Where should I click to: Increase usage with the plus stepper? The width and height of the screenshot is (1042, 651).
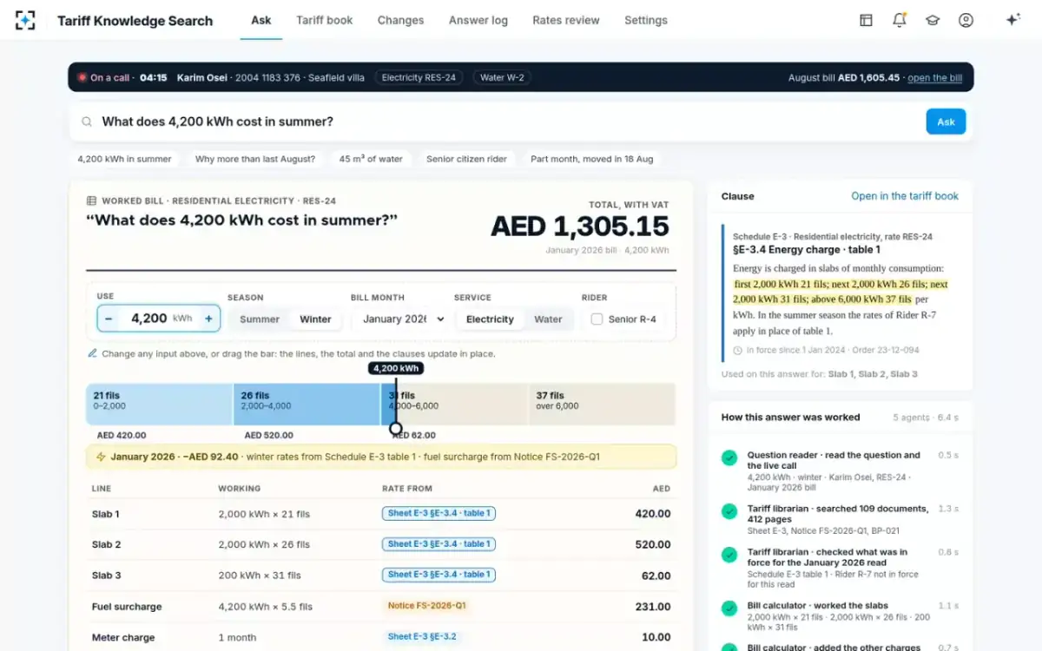(x=208, y=319)
